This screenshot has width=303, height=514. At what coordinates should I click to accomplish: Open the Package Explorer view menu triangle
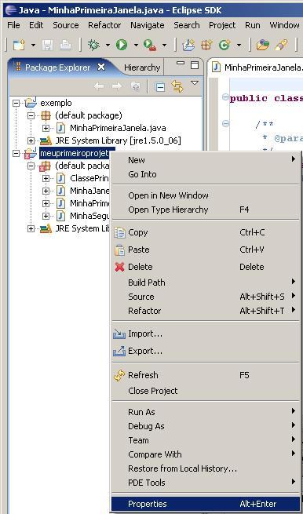click(x=195, y=83)
